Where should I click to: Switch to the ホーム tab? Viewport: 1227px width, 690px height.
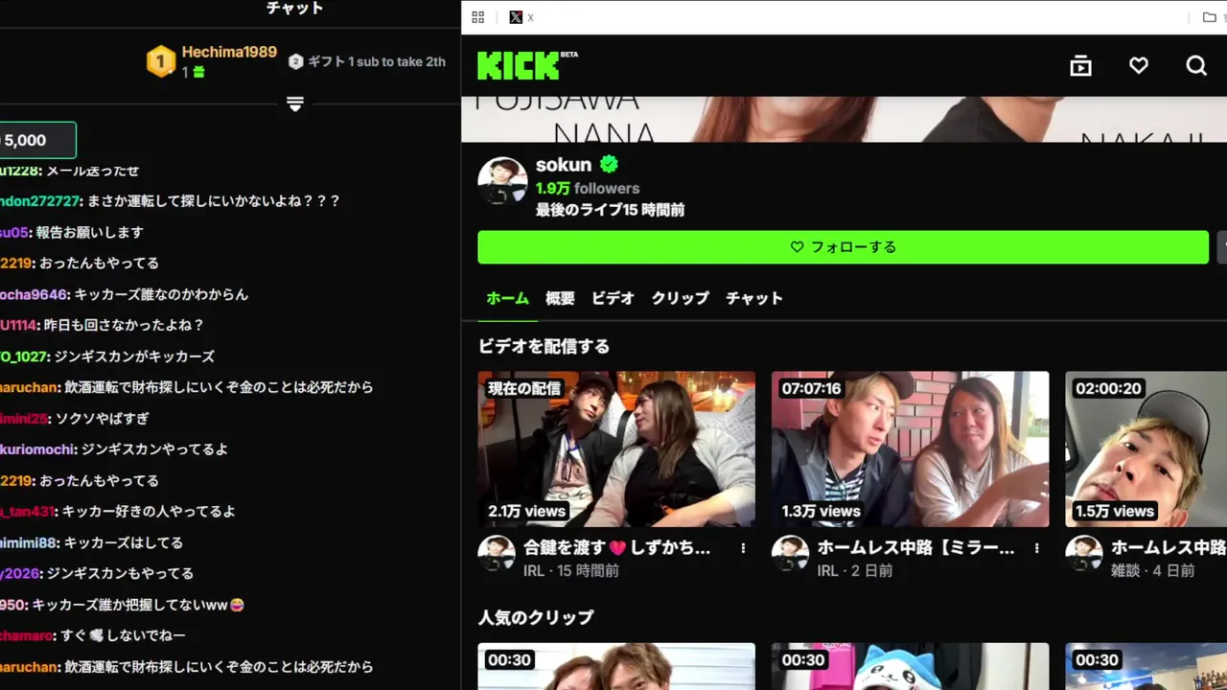tap(507, 298)
